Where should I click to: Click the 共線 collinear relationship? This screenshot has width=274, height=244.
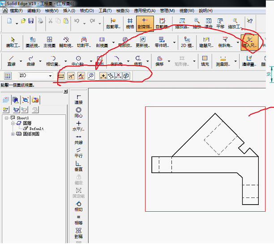click(x=78, y=140)
